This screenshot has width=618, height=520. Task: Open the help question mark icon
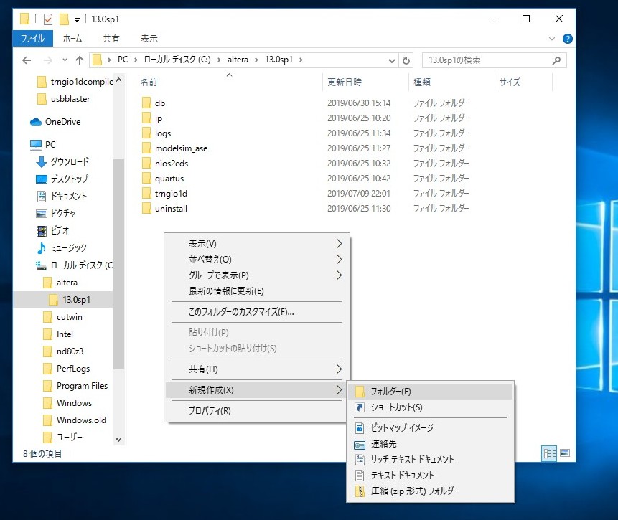tap(568, 39)
